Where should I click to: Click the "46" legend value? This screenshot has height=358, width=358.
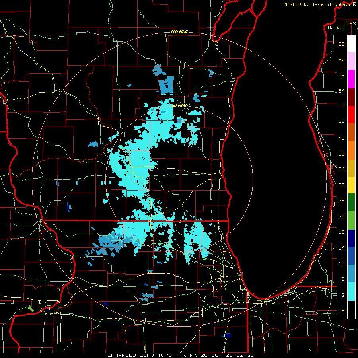click(342, 123)
